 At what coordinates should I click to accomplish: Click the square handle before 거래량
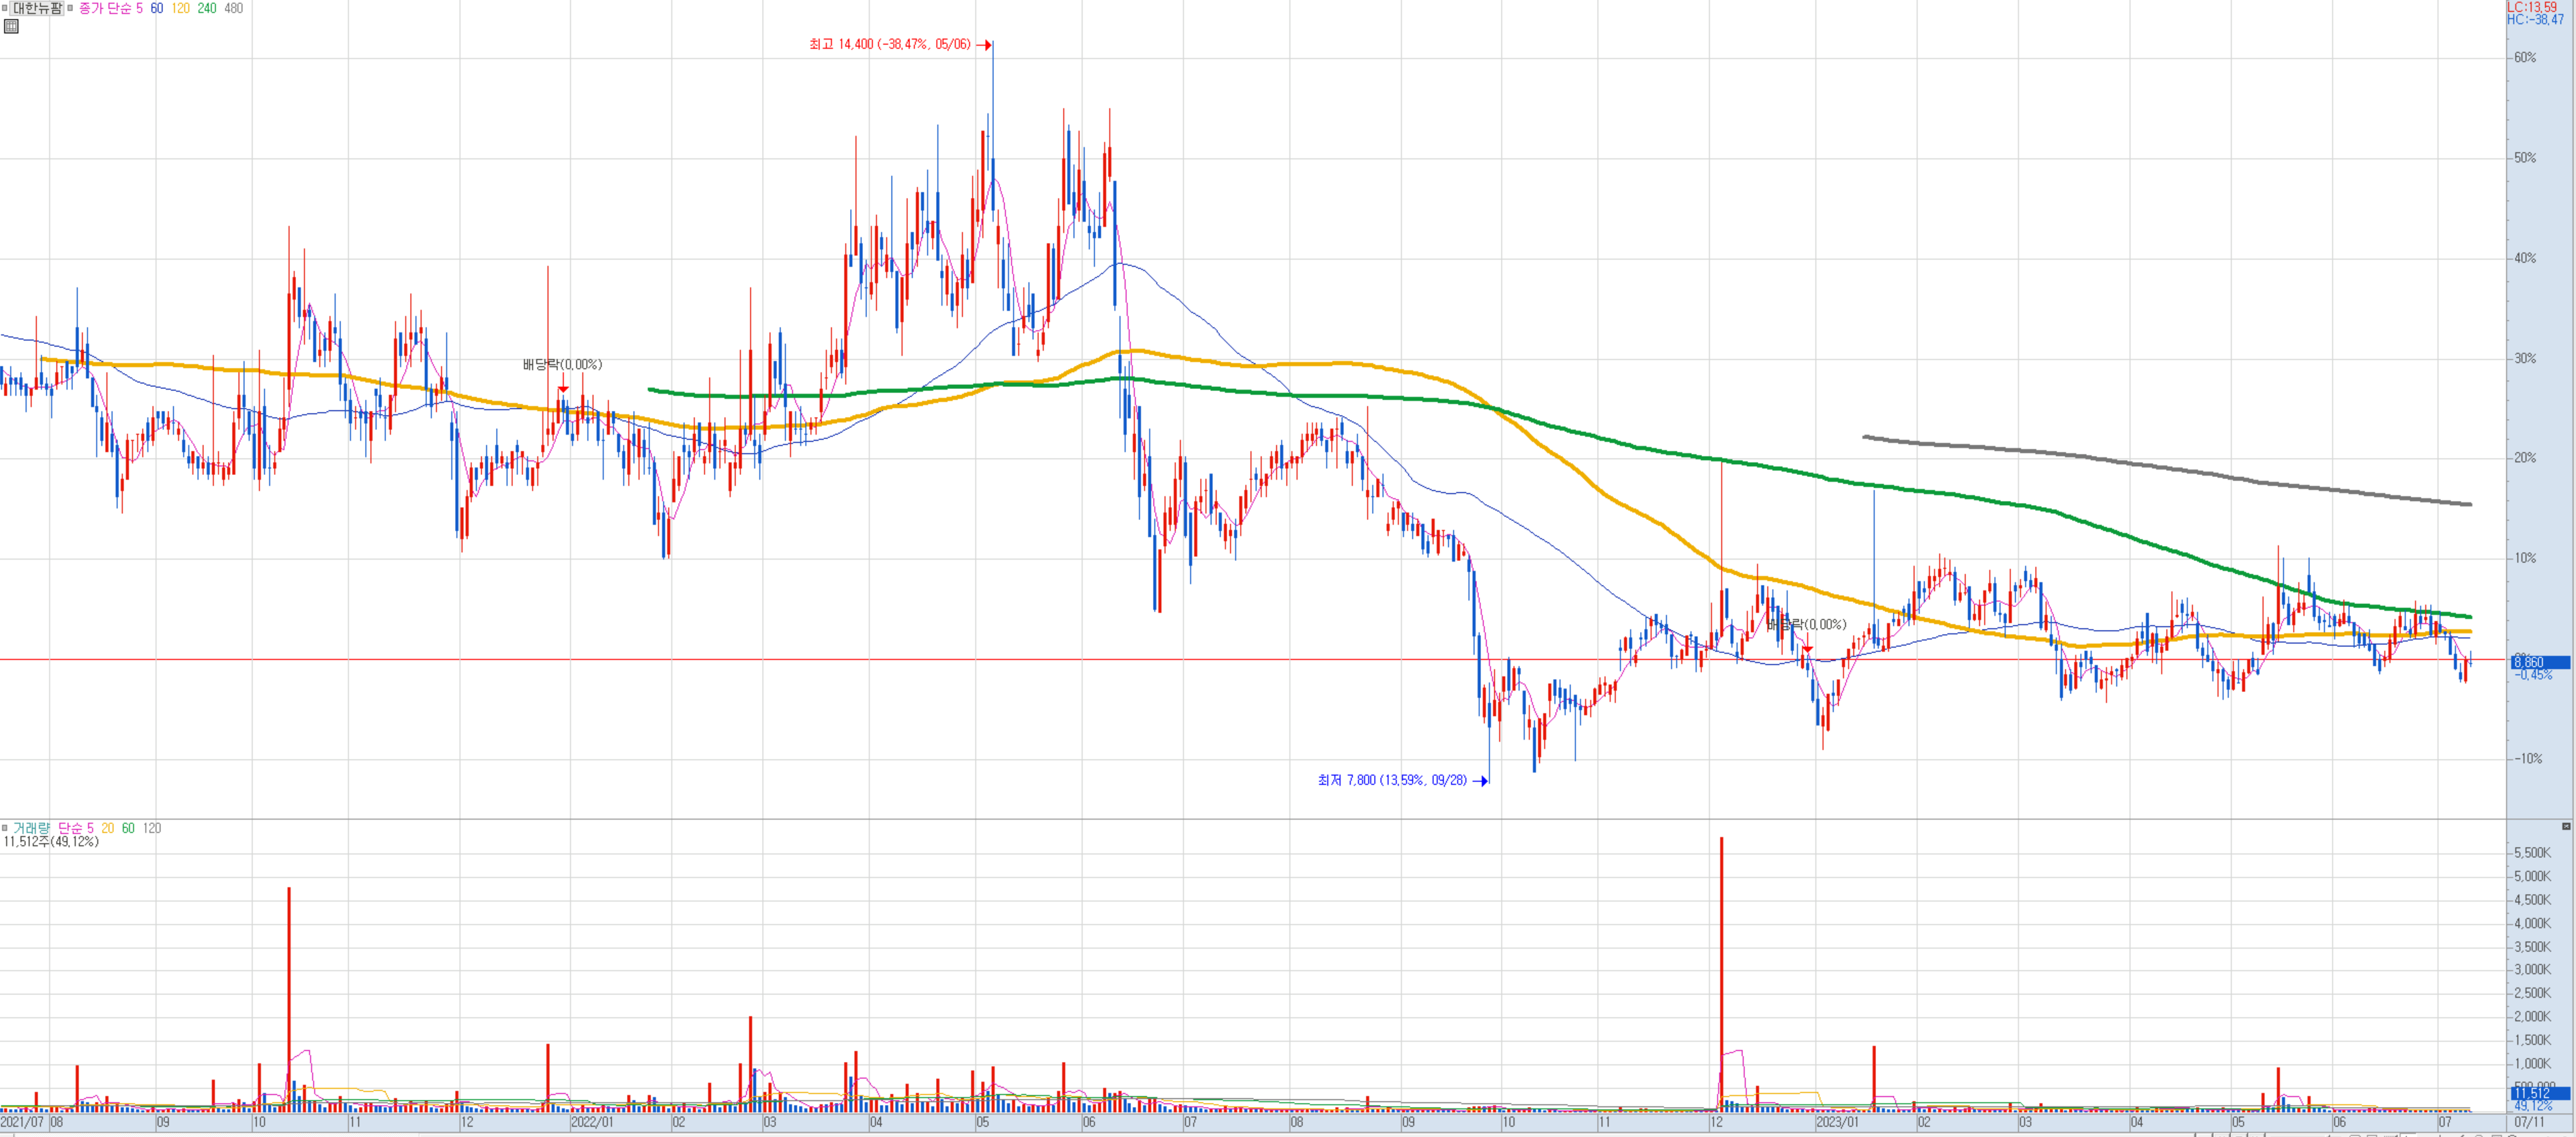5,828
